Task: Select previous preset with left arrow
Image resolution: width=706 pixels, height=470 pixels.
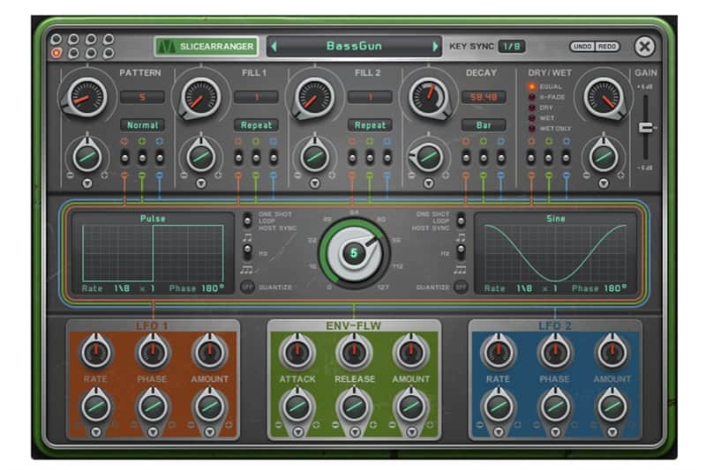Action: pos(274,47)
